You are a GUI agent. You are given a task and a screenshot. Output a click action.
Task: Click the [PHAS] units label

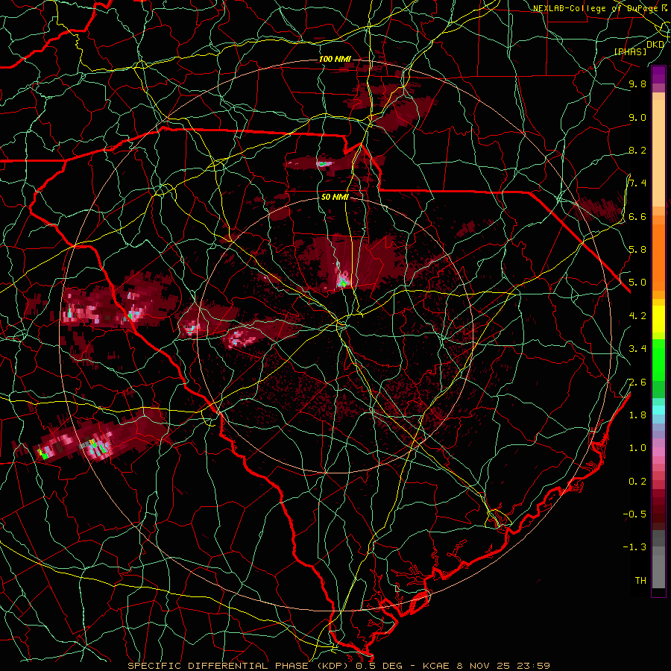[x=630, y=51]
